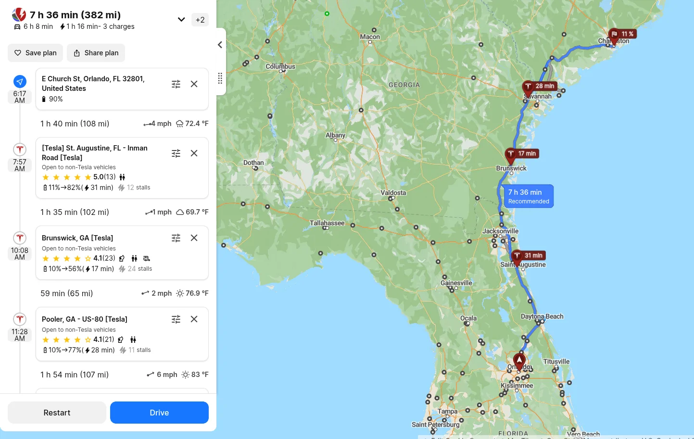694x439 pixels.
Task: Remove the St. Augustine Tesla charger stop
Action: [194, 153]
